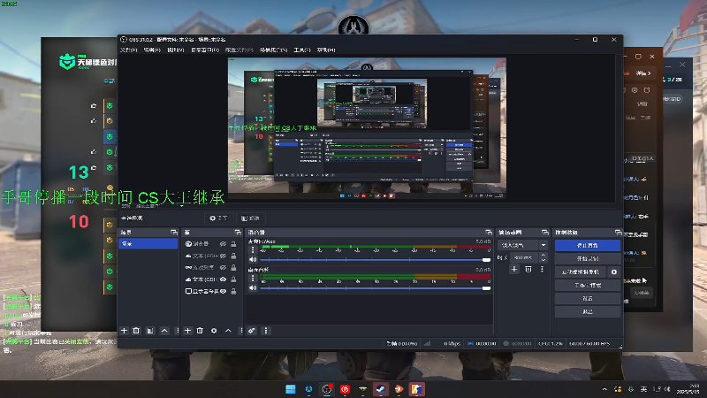Open the 工具(T) menu
The image size is (707, 398).
(302, 50)
